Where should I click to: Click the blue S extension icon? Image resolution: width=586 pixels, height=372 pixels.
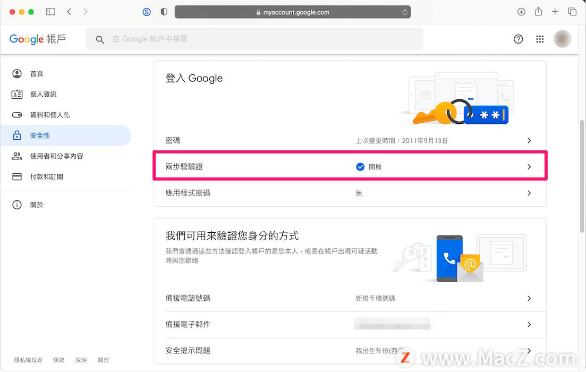coord(147,12)
